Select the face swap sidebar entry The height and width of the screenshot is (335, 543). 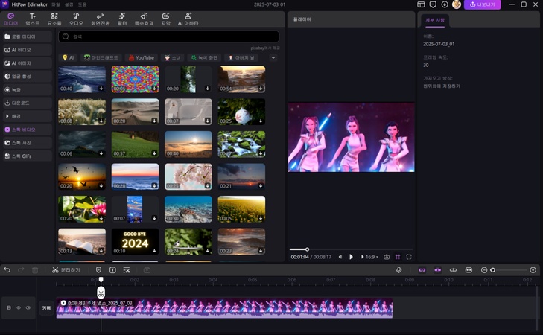(28, 76)
